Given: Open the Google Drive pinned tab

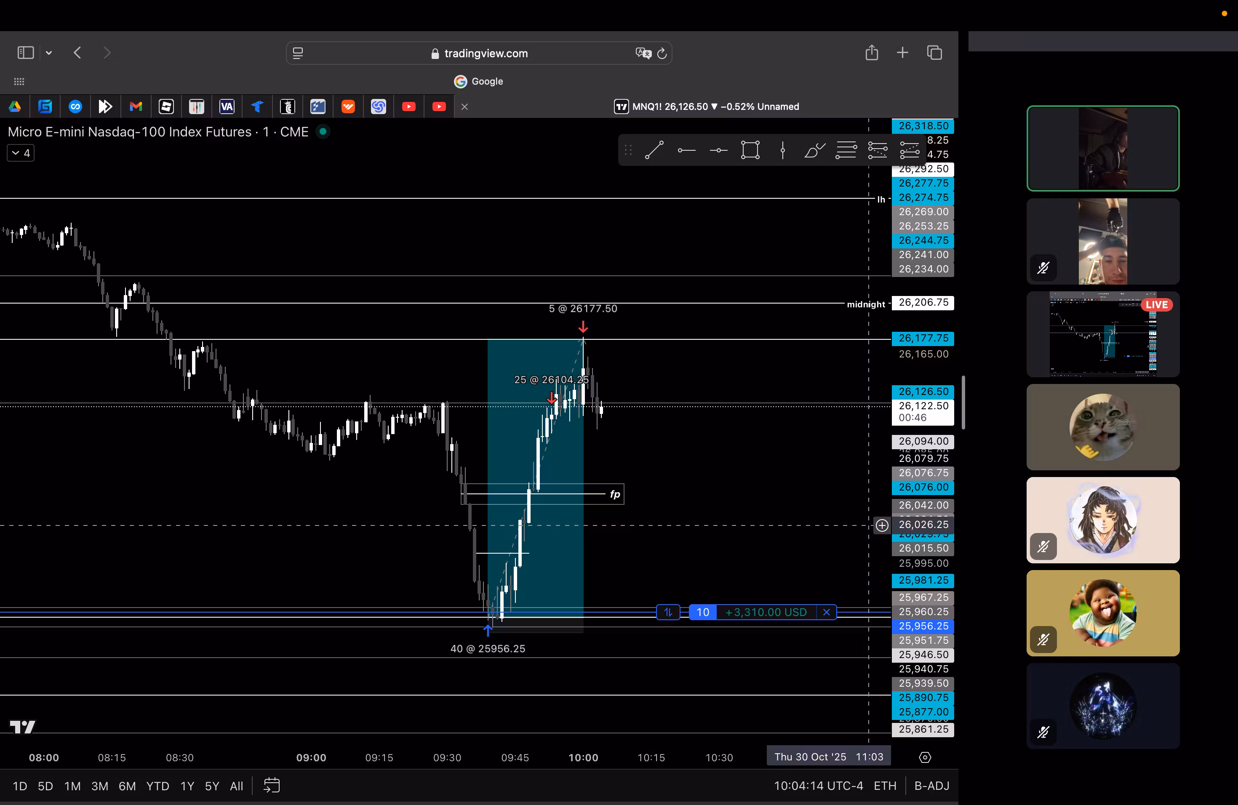Looking at the screenshot, I should [15, 107].
